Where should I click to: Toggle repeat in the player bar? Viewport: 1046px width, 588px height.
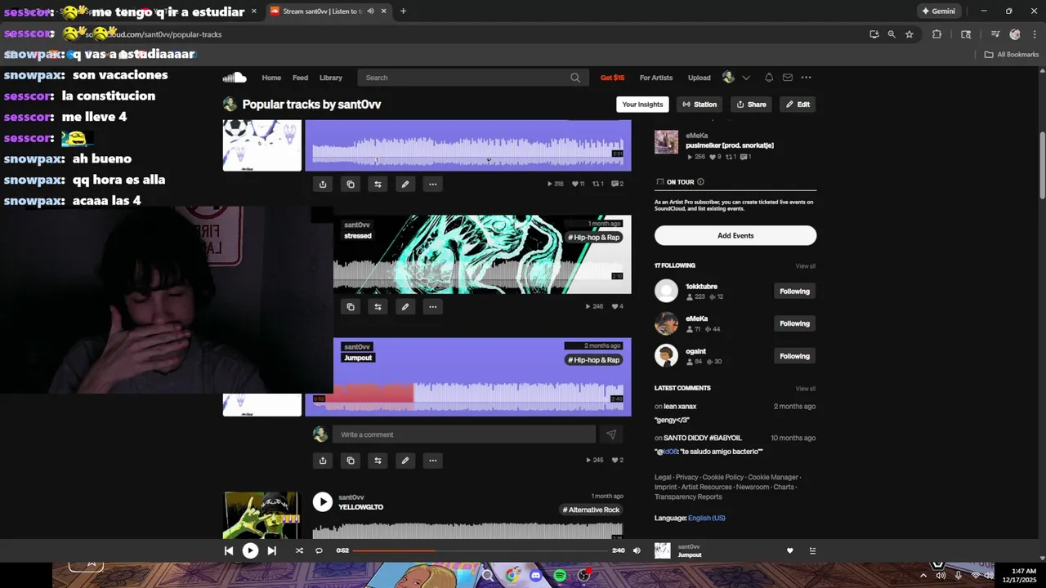point(319,550)
